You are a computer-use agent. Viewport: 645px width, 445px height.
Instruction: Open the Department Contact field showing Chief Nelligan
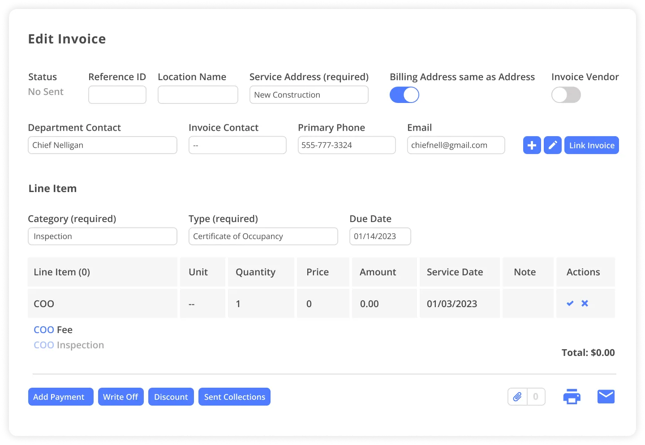(x=103, y=145)
